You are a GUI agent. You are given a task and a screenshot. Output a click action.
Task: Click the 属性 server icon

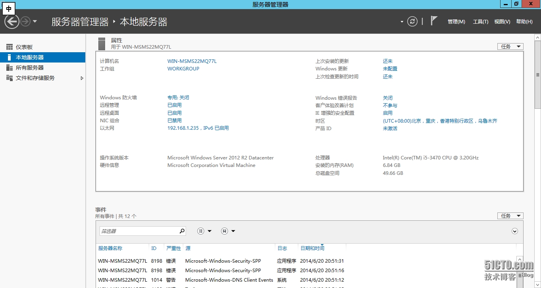(102, 44)
